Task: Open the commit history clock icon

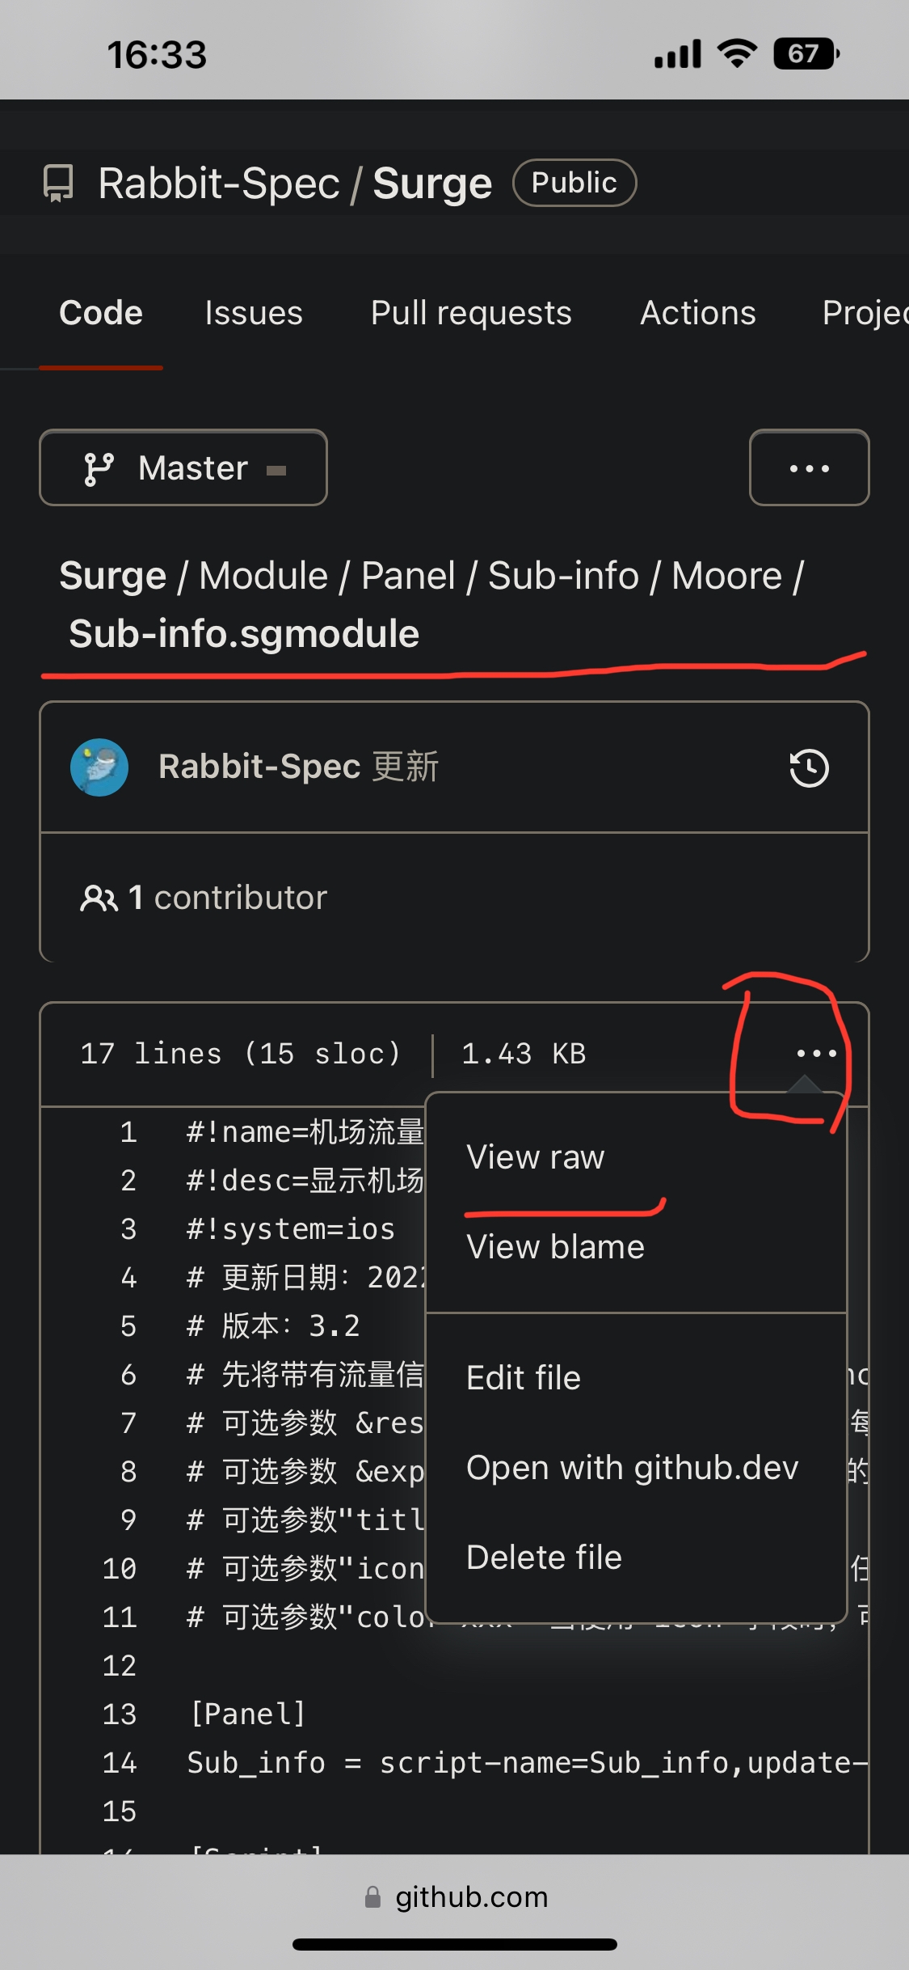Action: pos(809,768)
